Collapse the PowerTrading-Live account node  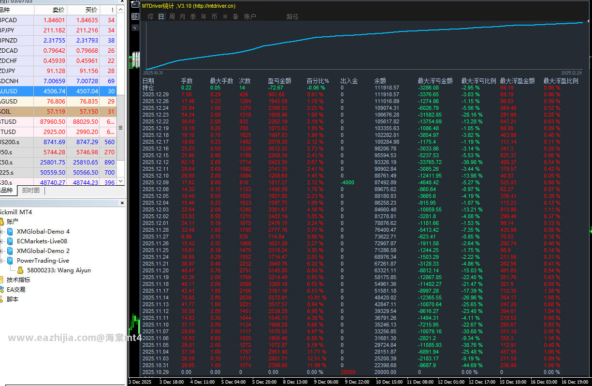click(x=1, y=260)
